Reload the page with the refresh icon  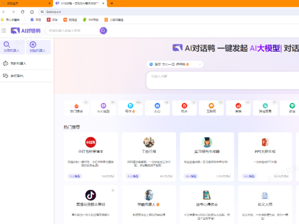(23, 12)
